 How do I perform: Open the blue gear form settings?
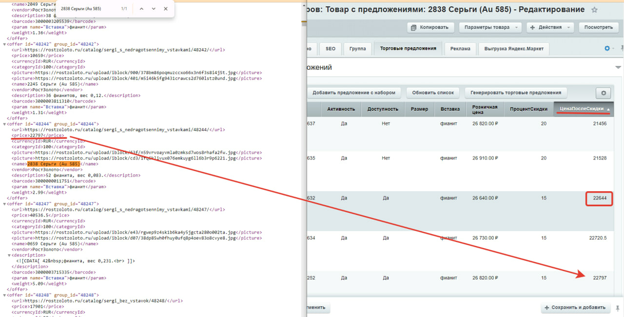tap(607, 48)
